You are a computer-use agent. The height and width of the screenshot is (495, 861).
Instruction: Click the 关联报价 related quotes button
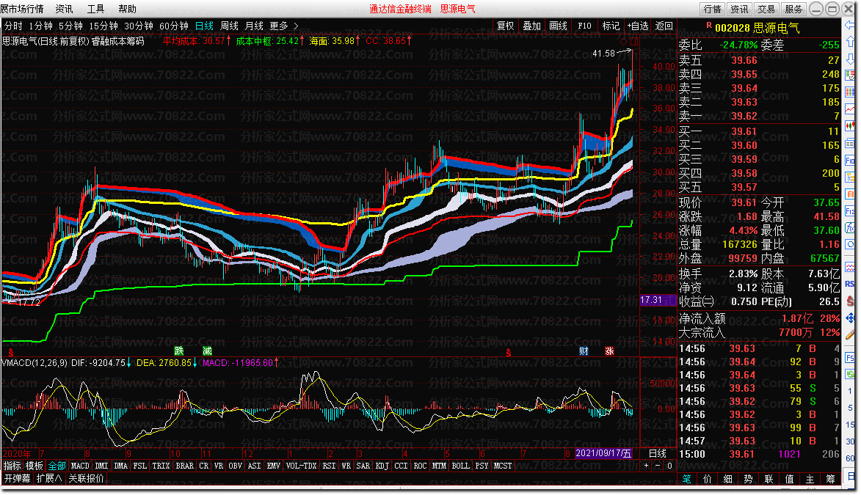pyautogui.click(x=86, y=479)
